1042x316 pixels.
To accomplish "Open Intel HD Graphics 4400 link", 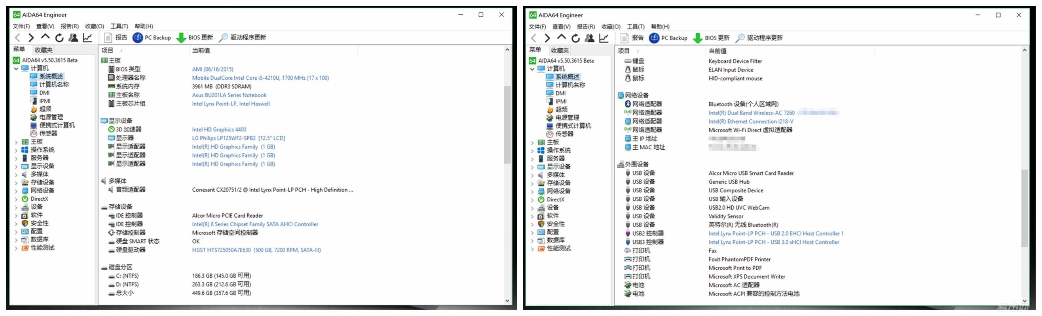I will (x=219, y=130).
